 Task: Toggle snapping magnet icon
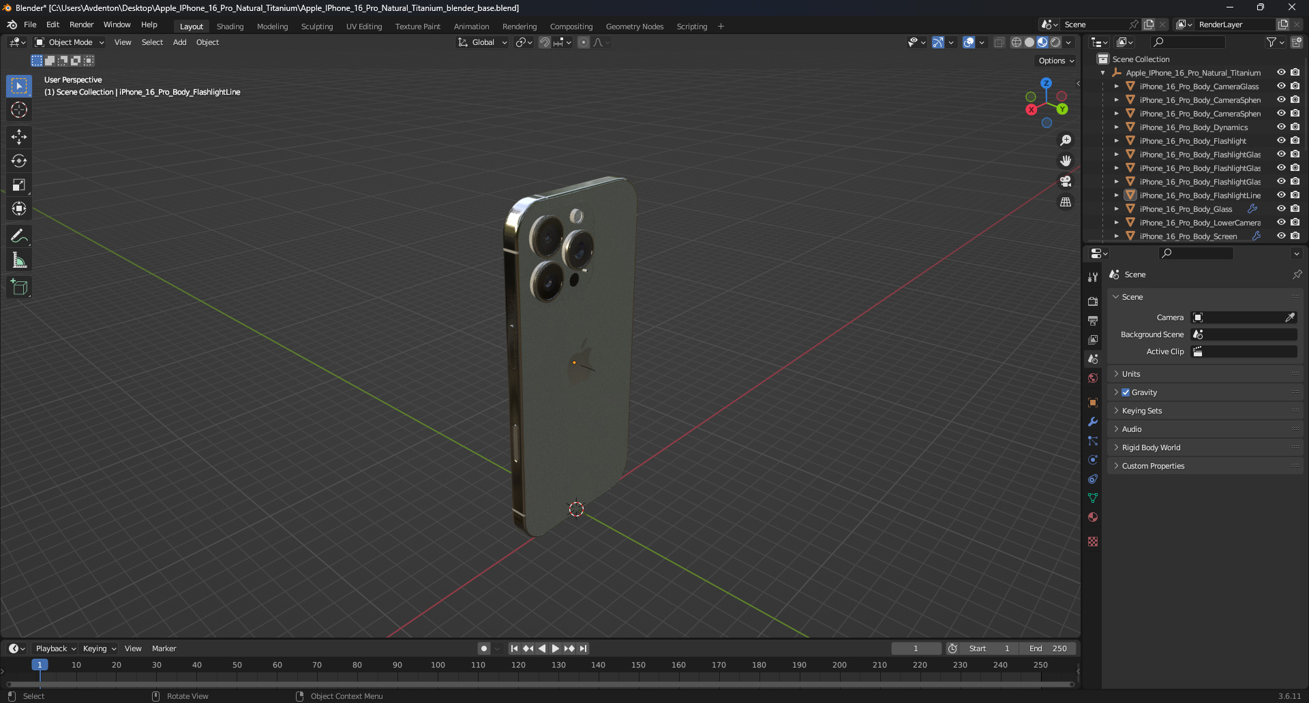[x=545, y=42]
